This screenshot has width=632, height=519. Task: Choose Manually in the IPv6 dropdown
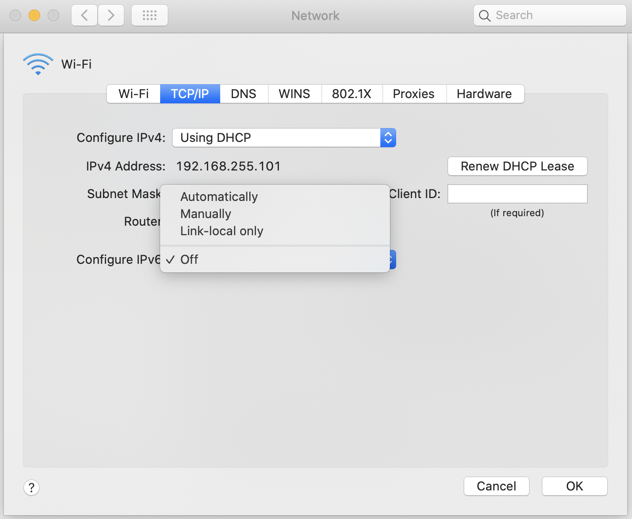[x=205, y=213]
